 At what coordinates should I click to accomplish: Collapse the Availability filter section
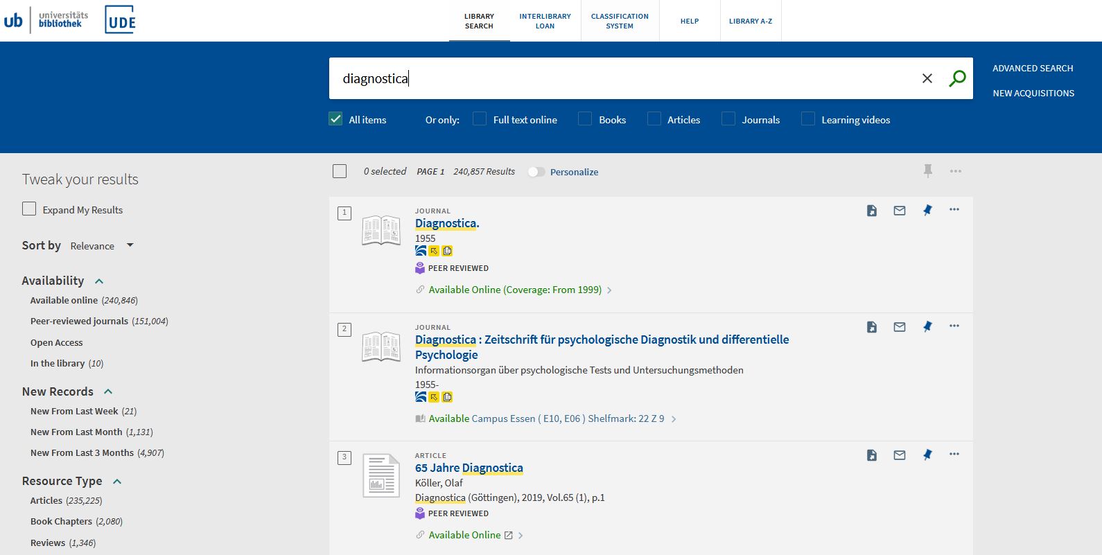[99, 281]
